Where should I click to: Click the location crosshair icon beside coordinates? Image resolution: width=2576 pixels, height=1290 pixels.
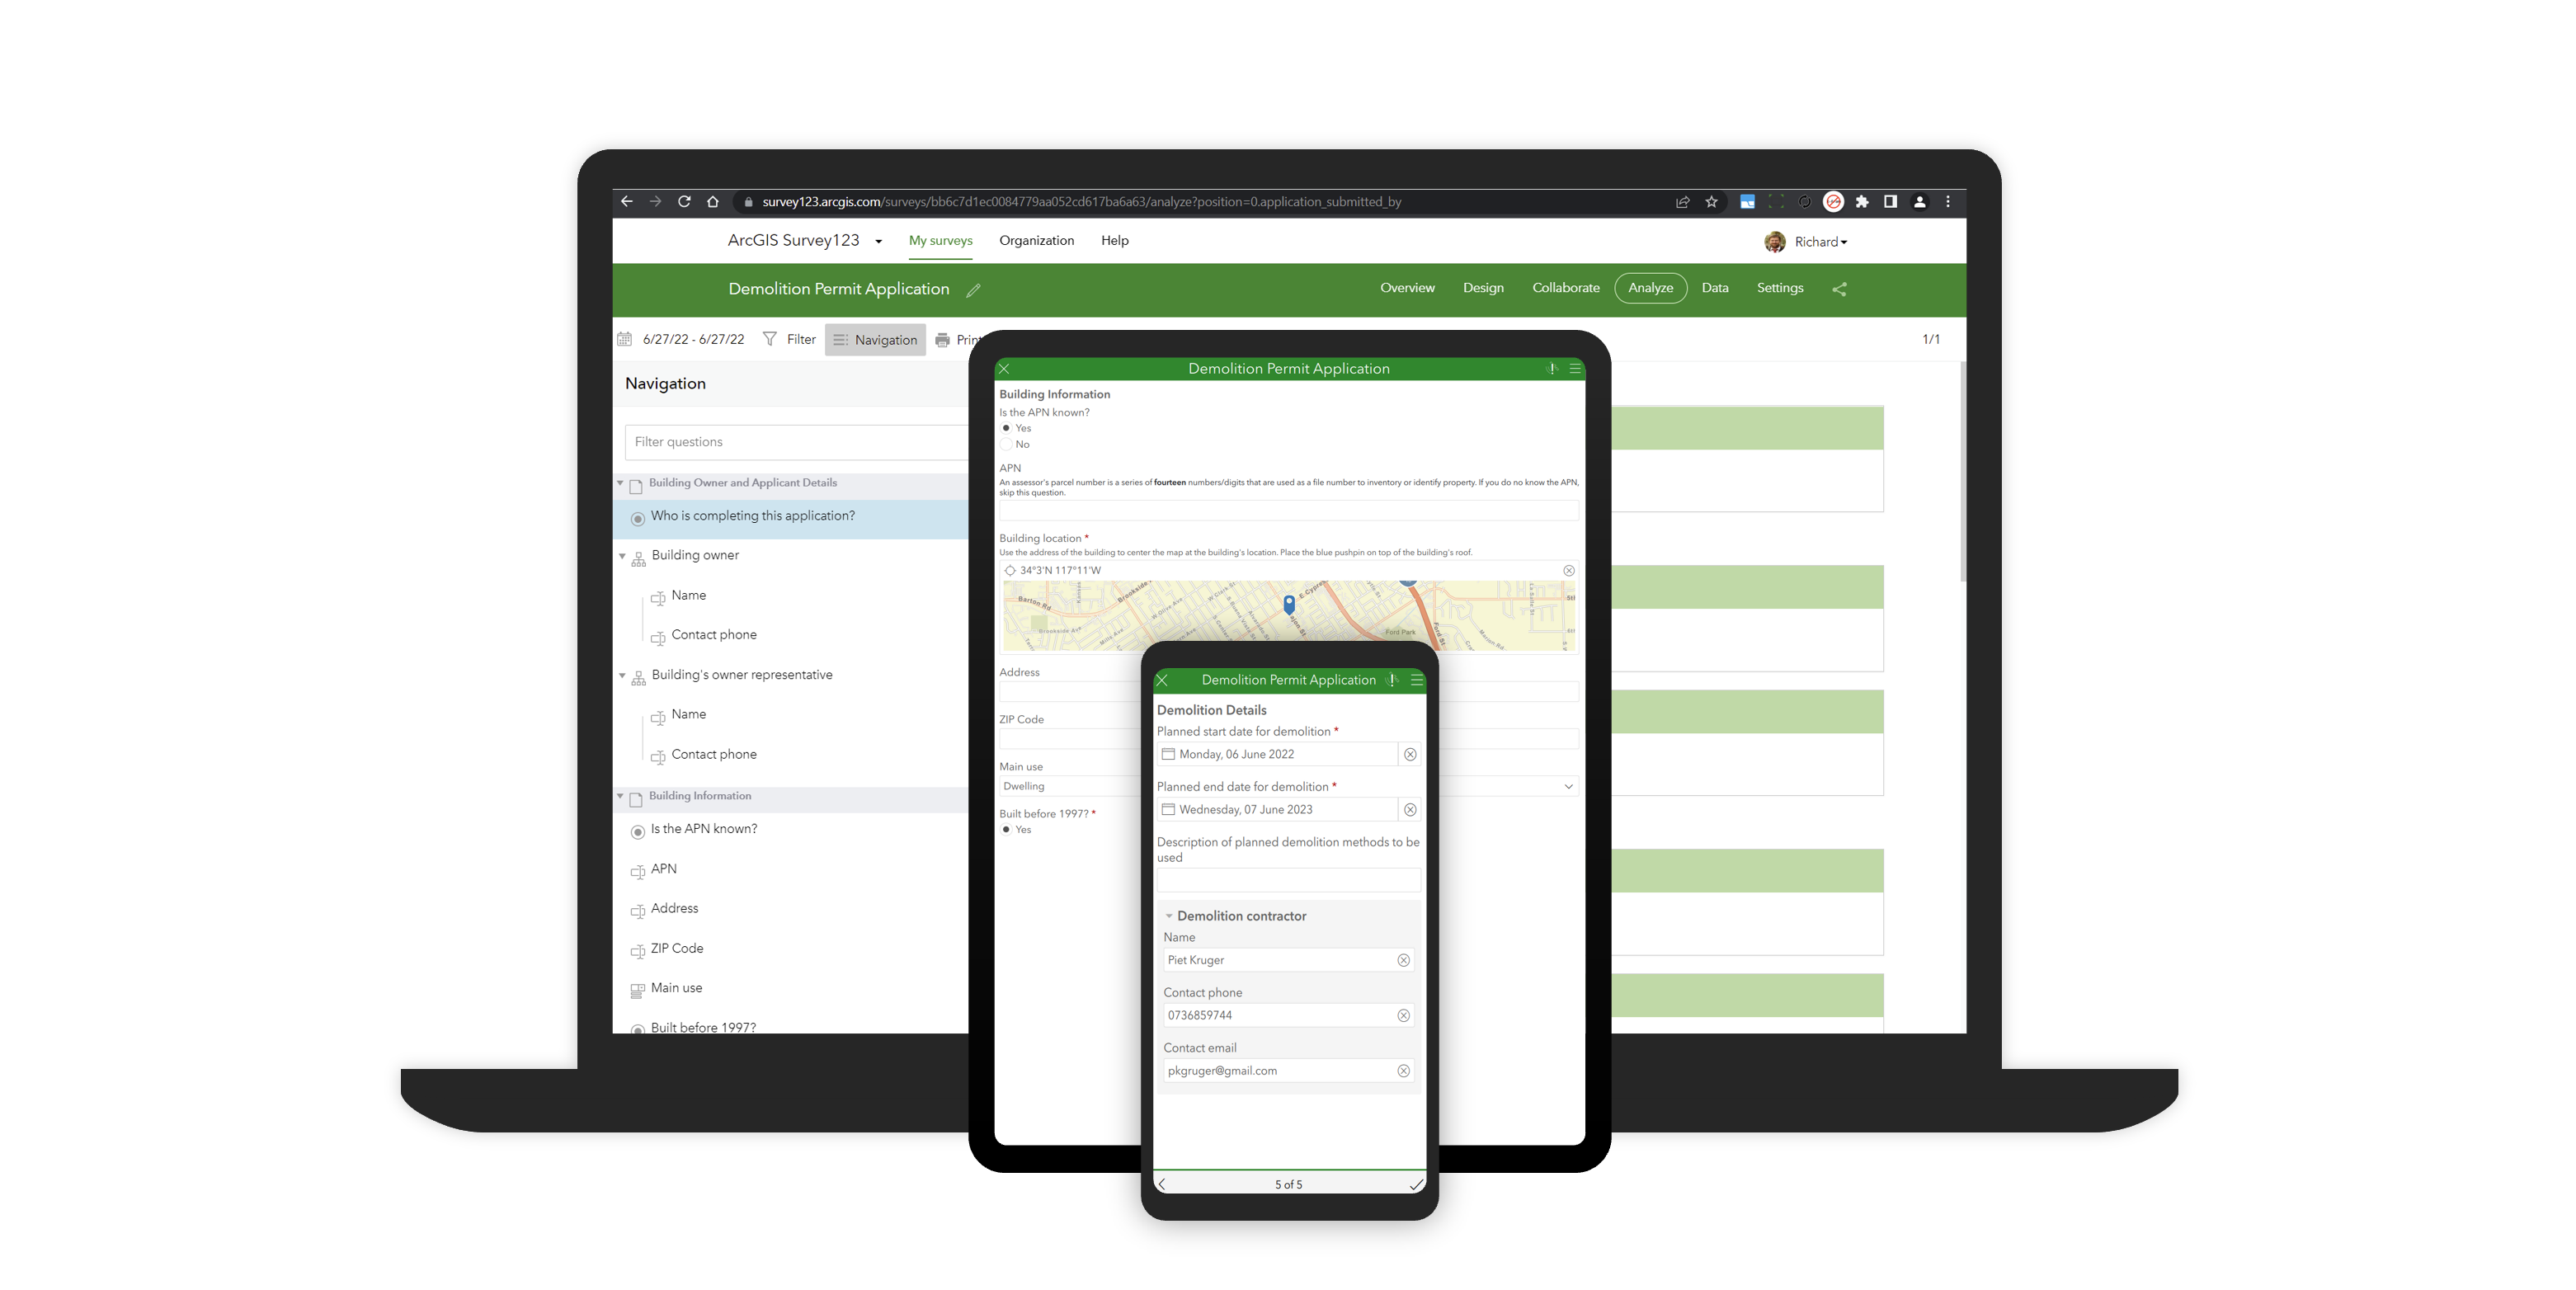point(1010,571)
